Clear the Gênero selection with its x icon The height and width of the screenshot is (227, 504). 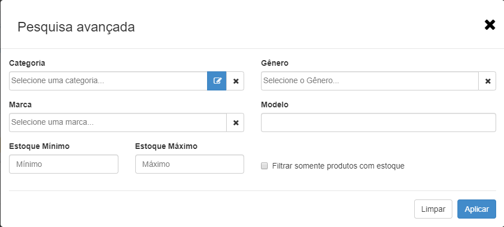click(x=488, y=81)
